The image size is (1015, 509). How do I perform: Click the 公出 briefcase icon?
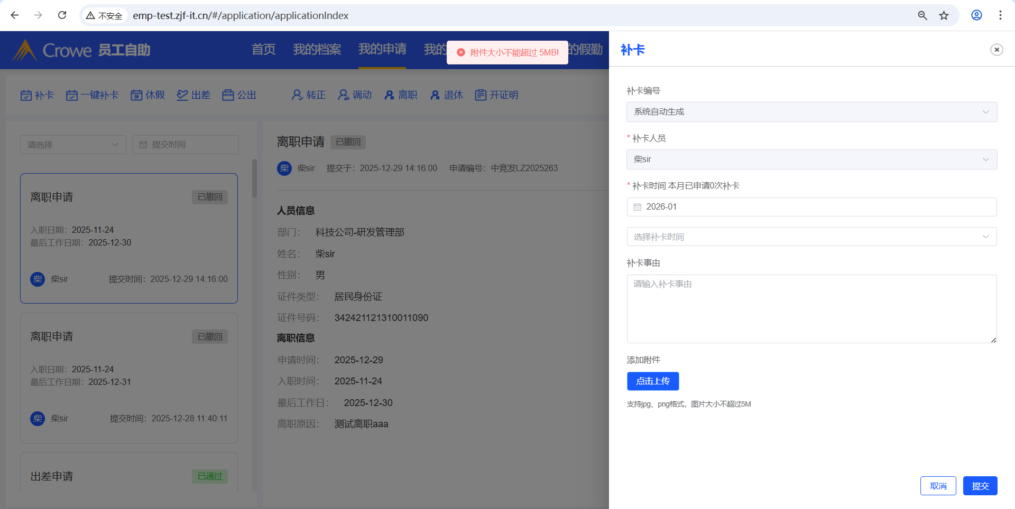click(228, 95)
